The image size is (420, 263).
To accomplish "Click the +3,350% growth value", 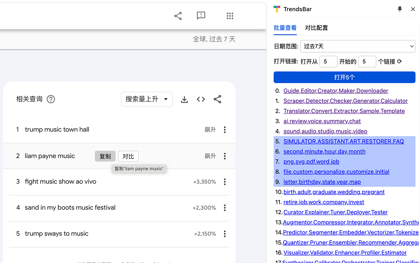I will 204,182.
